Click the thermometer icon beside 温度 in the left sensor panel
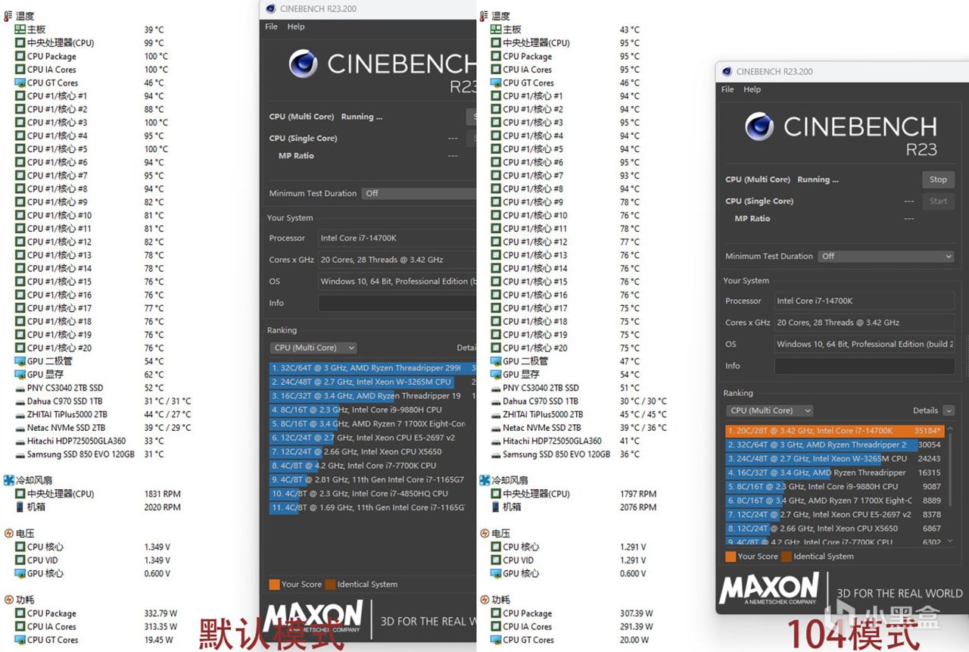This screenshot has height=652, width=969. click(8, 16)
